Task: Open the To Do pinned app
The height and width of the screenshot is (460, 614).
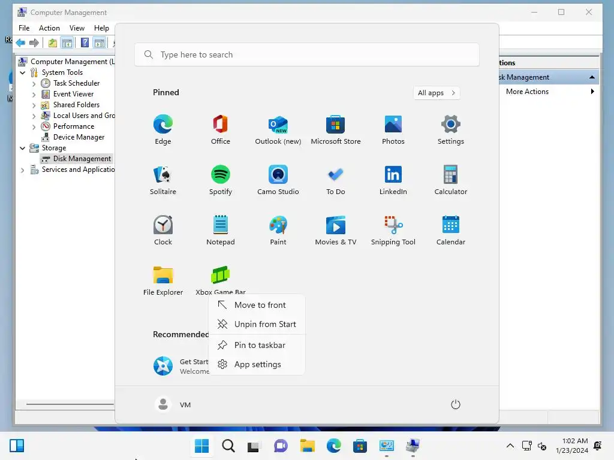Action: [x=336, y=180]
